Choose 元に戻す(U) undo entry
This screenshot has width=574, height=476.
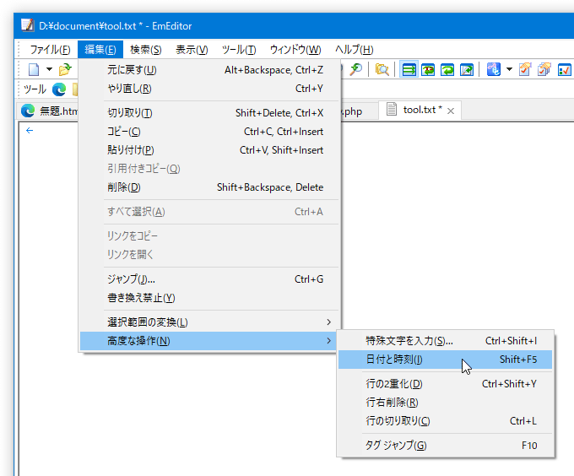click(209, 70)
